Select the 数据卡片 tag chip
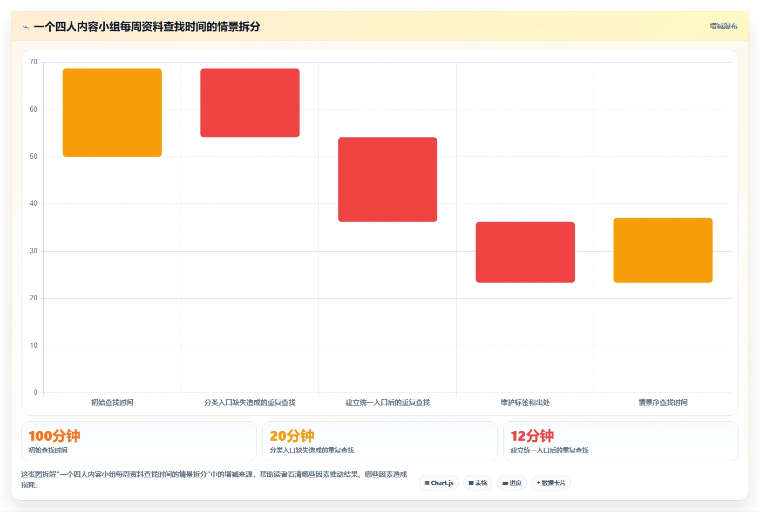The width and height of the screenshot is (760, 512). click(x=551, y=483)
